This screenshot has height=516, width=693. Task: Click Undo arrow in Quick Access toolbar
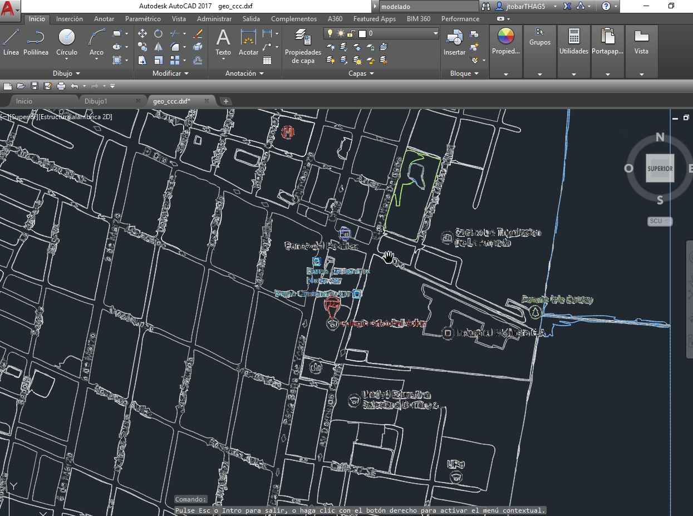[75, 86]
